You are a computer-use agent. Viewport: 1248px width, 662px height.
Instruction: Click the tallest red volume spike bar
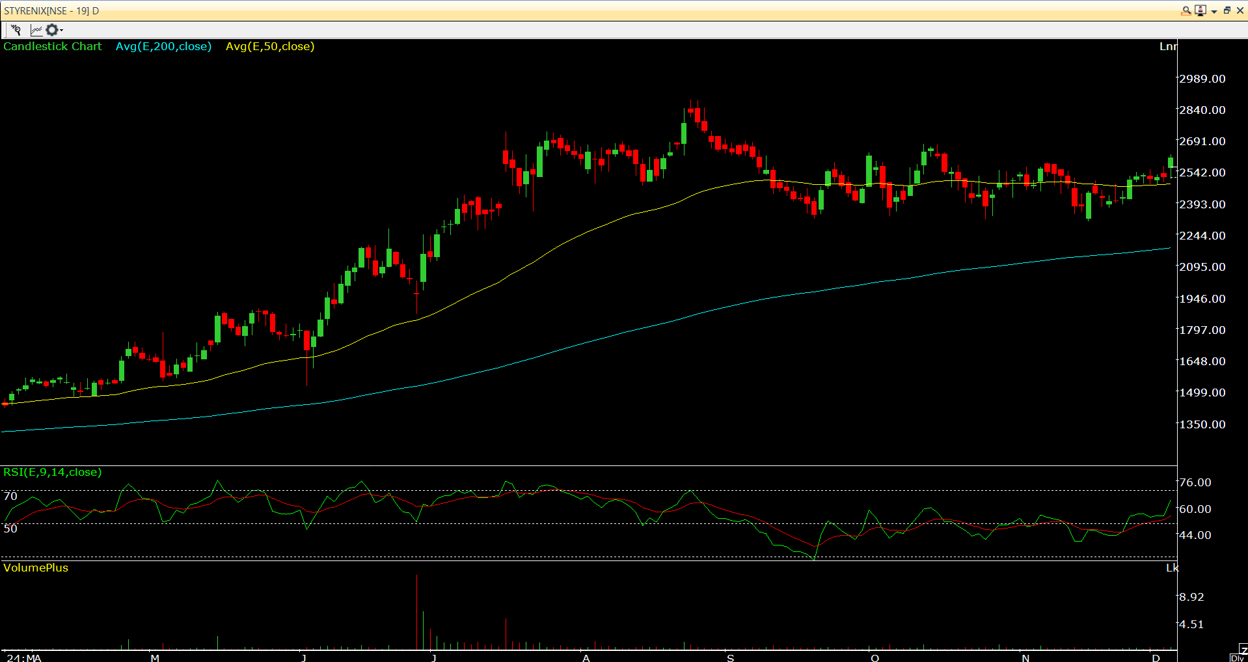coord(416,612)
